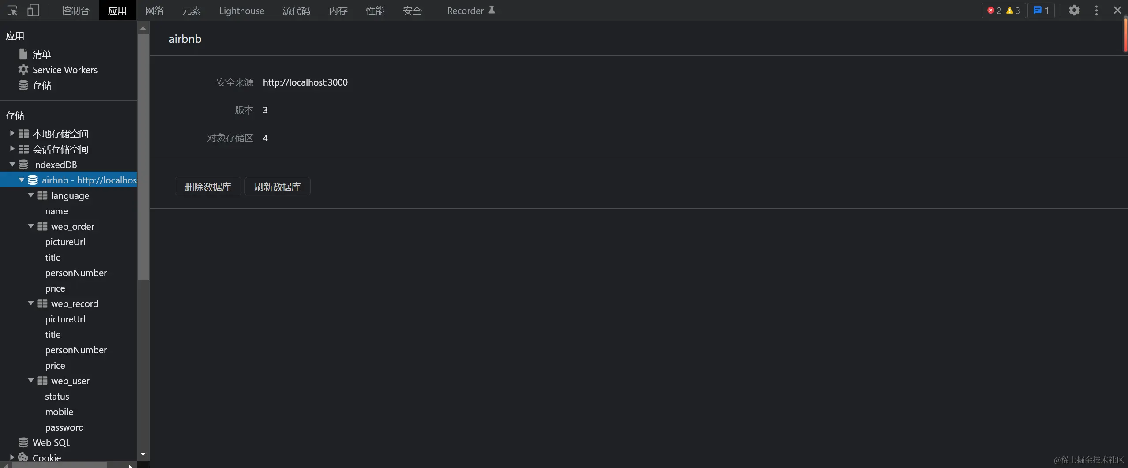Click the blue issues message badge
Screen dimensions: 1128x468
[1041, 11]
